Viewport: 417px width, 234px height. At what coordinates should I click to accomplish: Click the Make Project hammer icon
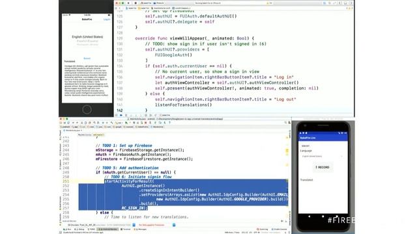tap(111, 123)
